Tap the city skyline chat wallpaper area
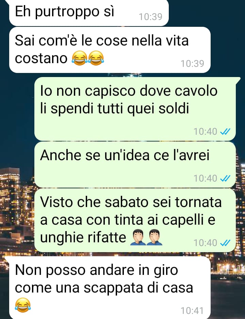 pyautogui.click(x=16, y=203)
